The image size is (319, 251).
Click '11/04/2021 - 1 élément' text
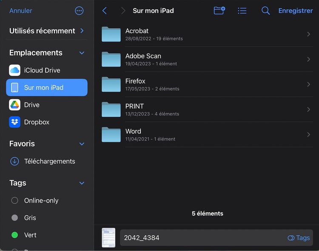coord(150,139)
